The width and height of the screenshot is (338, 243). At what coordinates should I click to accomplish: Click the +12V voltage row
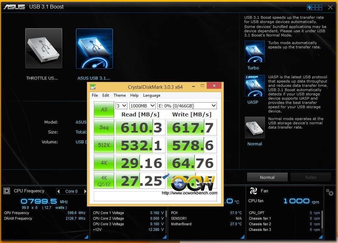[x=128, y=230]
